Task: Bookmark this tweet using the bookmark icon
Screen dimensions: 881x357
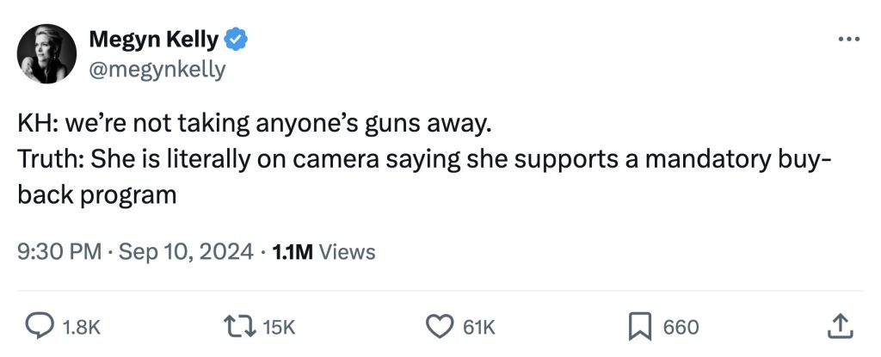Action: pyautogui.click(x=639, y=326)
